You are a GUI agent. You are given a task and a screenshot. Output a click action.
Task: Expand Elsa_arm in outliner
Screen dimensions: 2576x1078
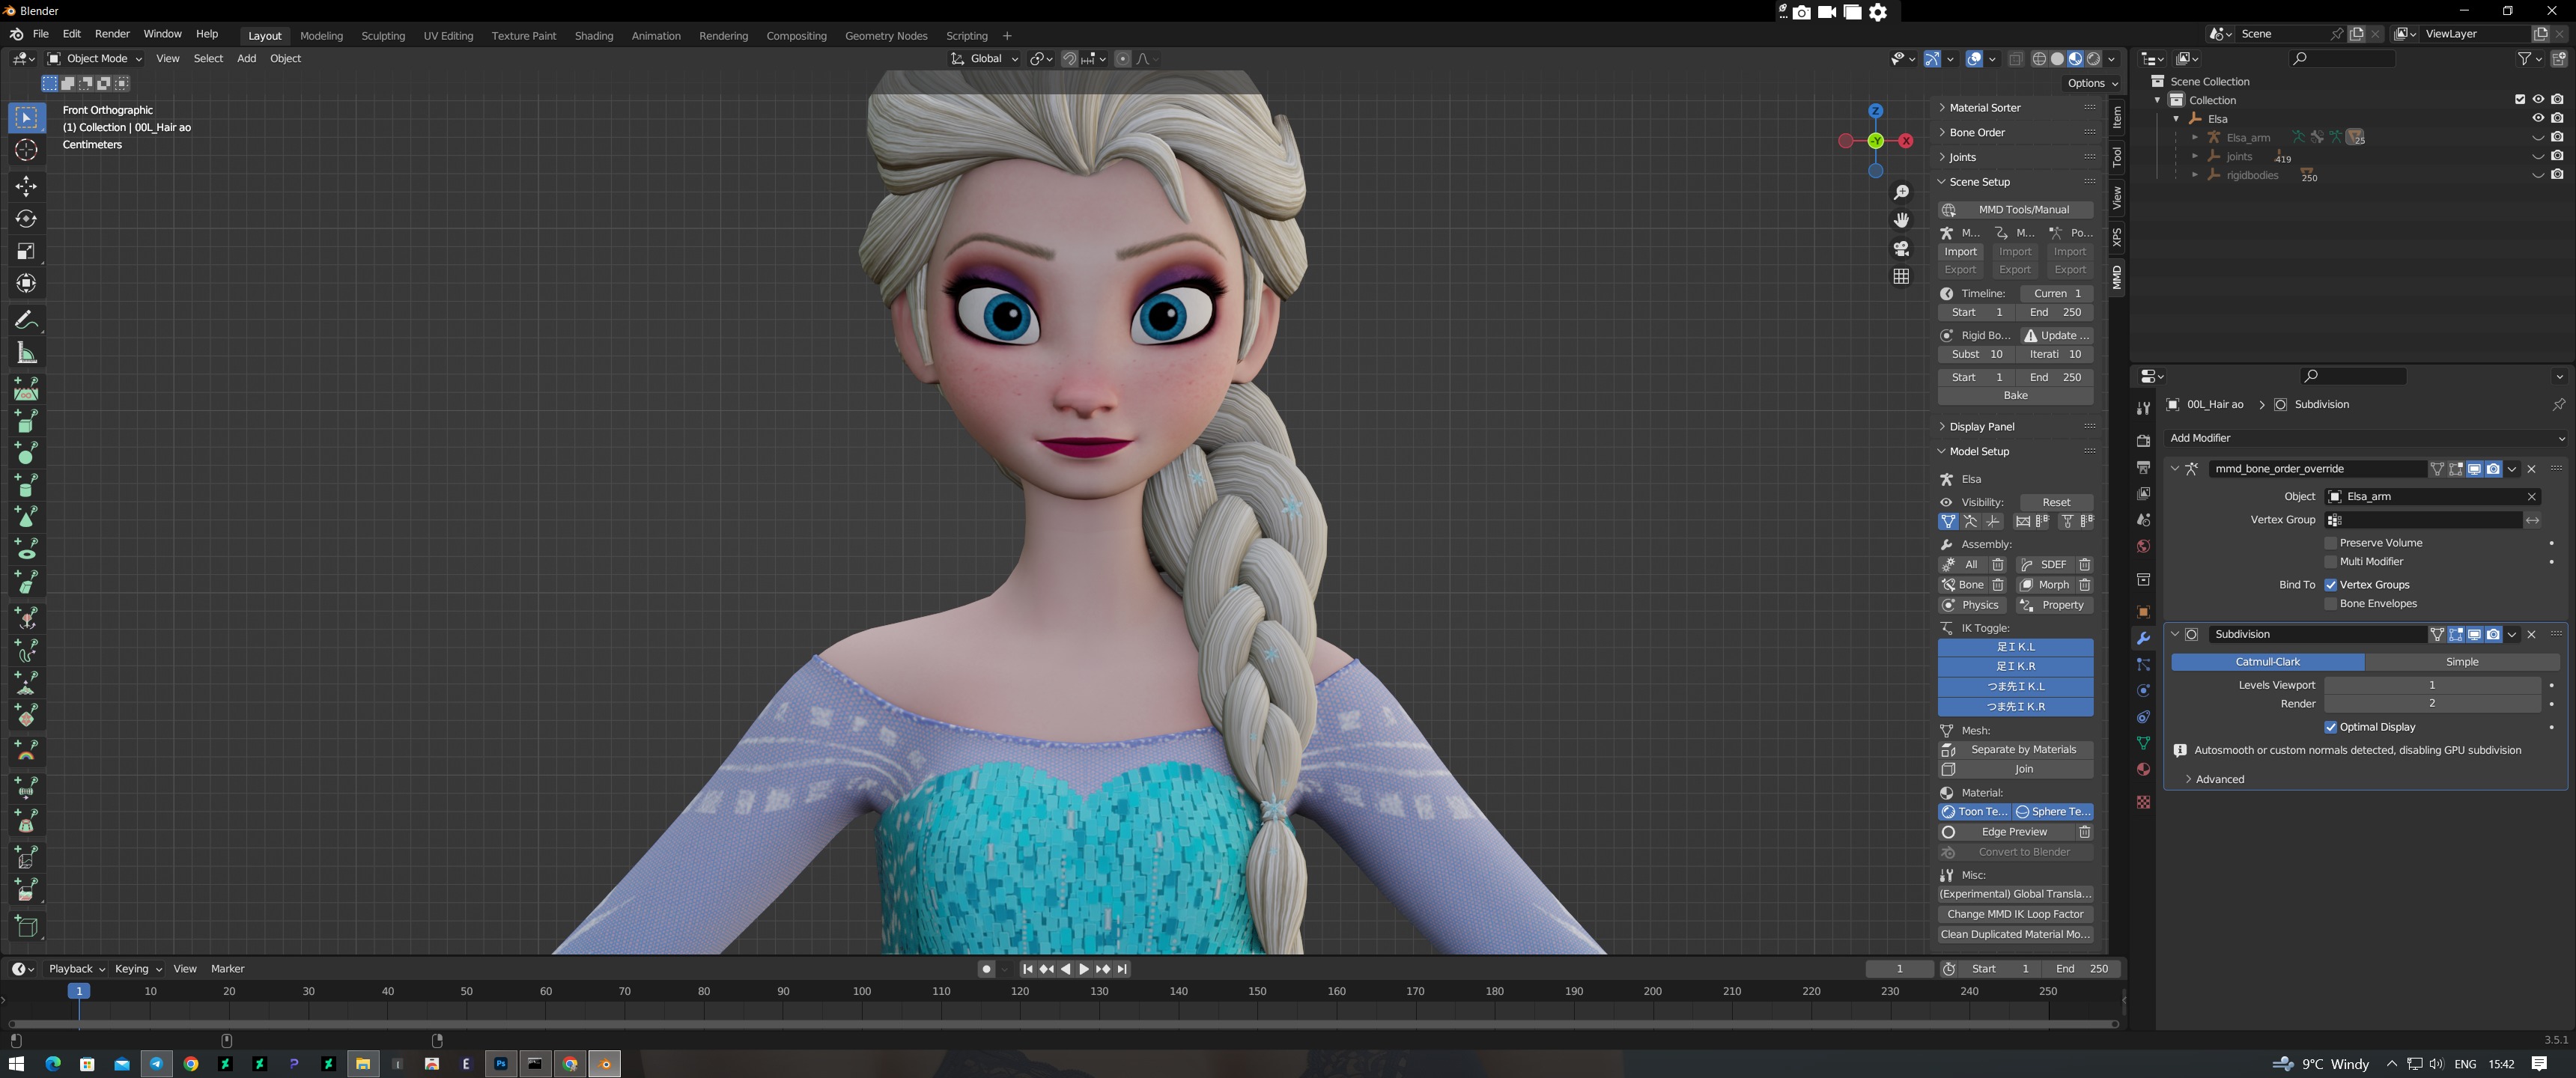(2195, 137)
